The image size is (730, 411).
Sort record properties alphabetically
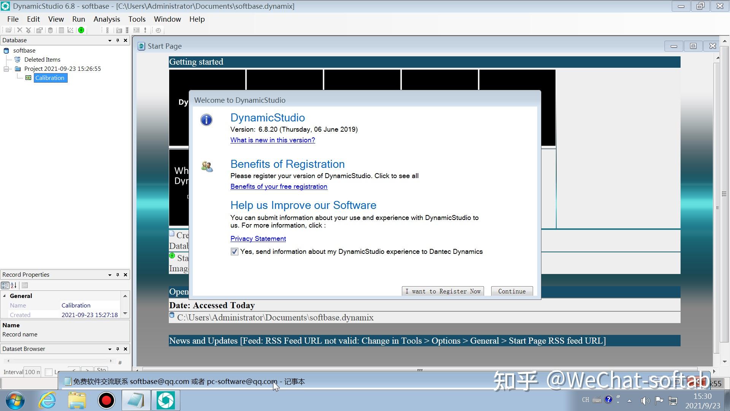coord(14,285)
